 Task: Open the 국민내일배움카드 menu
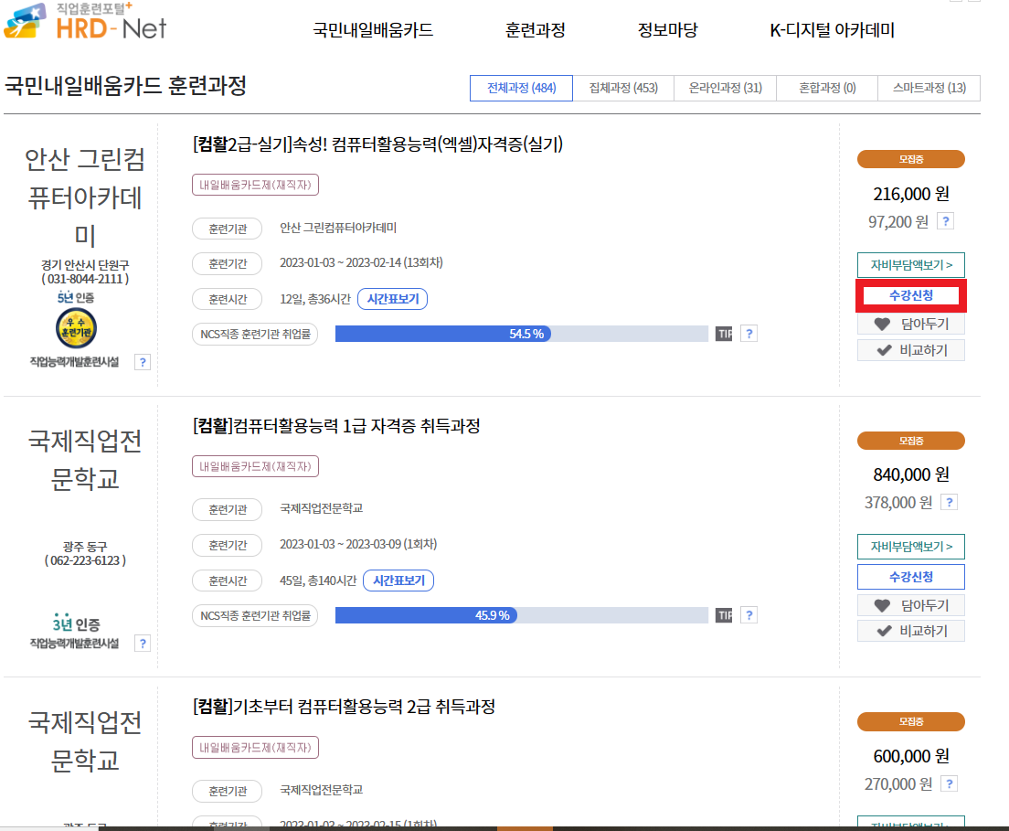[x=373, y=29]
